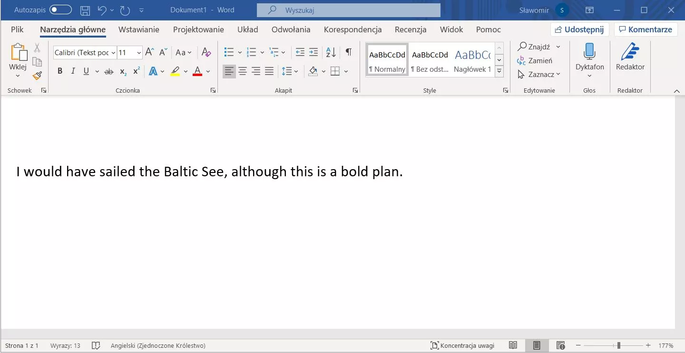Select Align right

click(256, 71)
